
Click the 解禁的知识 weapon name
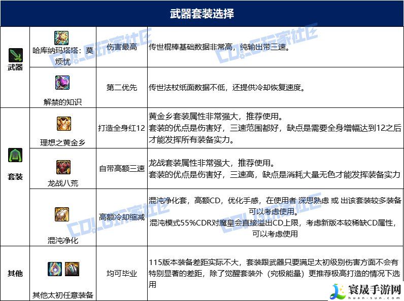(x=62, y=102)
